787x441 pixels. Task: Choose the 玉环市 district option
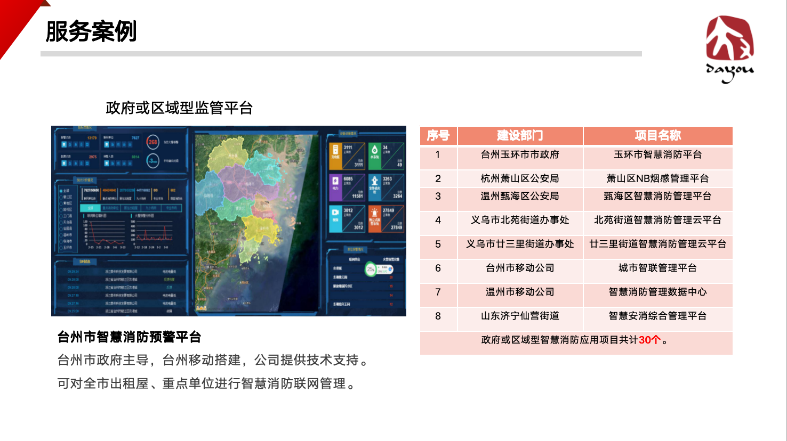pos(62,246)
